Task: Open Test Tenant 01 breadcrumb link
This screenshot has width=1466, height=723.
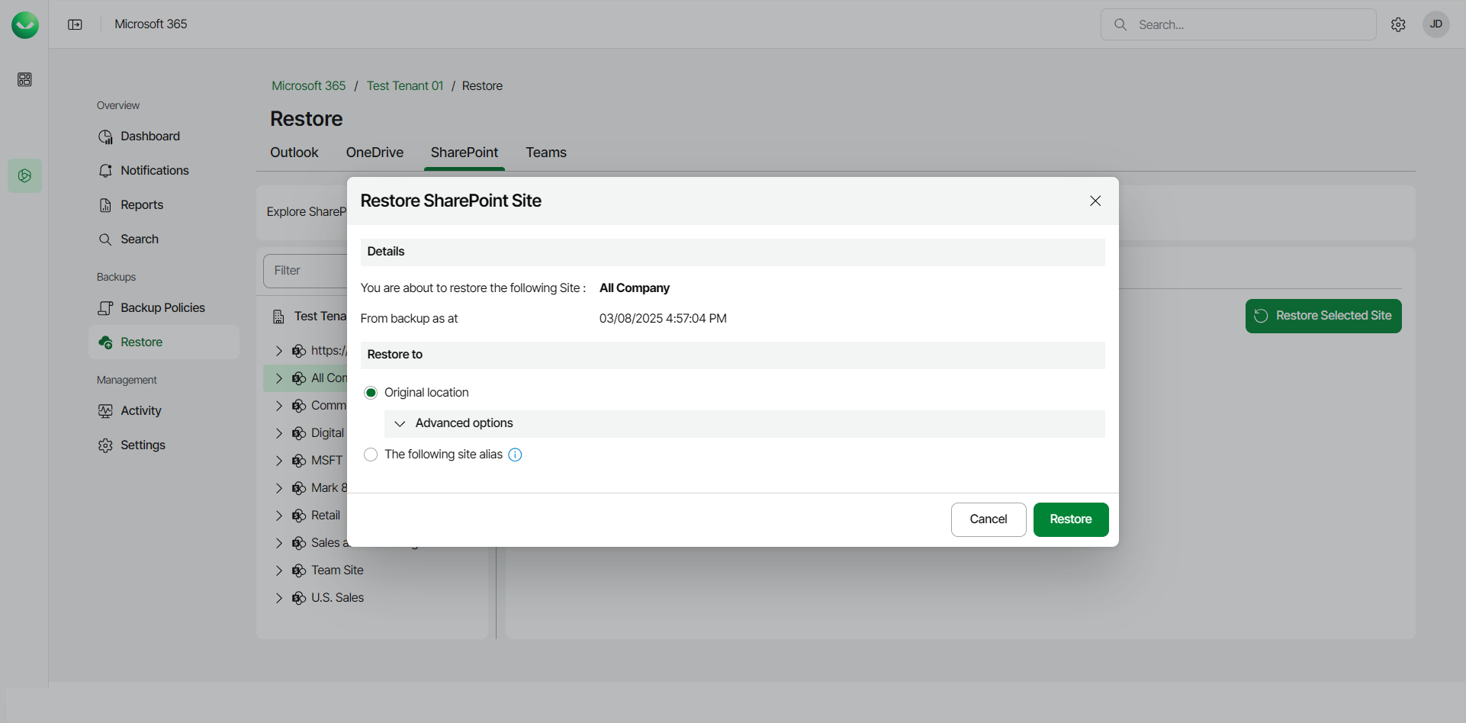Action: (404, 86)
